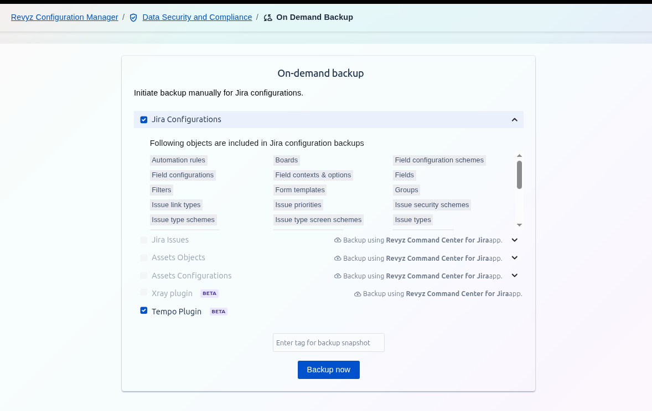Click the shield icon in the breadcrumb
This screenshot has height=411, width=652.
coord(133,18)
